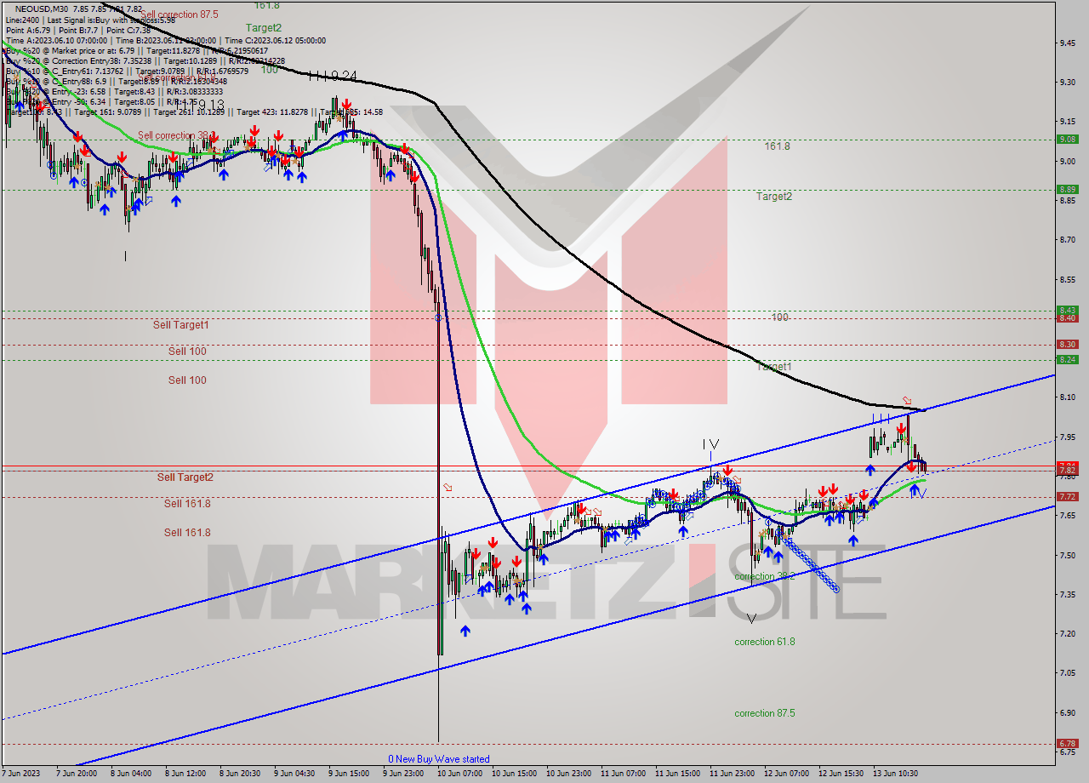Click '11 Jun 15:00' on time axis
Image resolution: width=1089 pixels, height=783 pixels.
click(677, 774)
